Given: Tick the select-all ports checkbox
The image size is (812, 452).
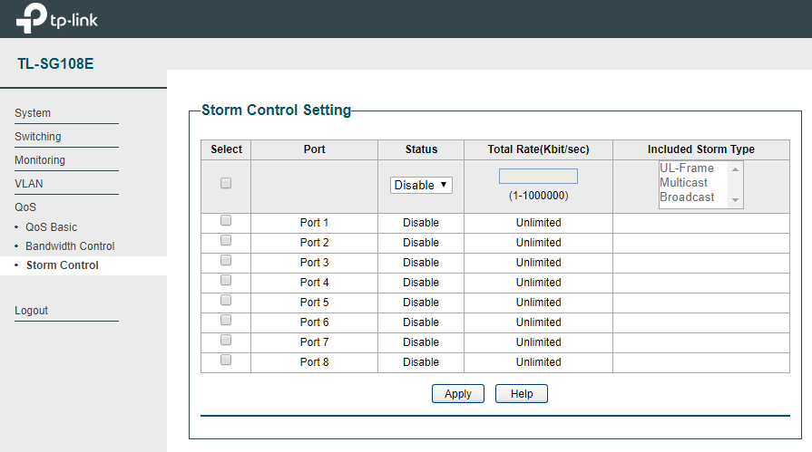Looking at the screenshot, I should click(x=226, y=183).
